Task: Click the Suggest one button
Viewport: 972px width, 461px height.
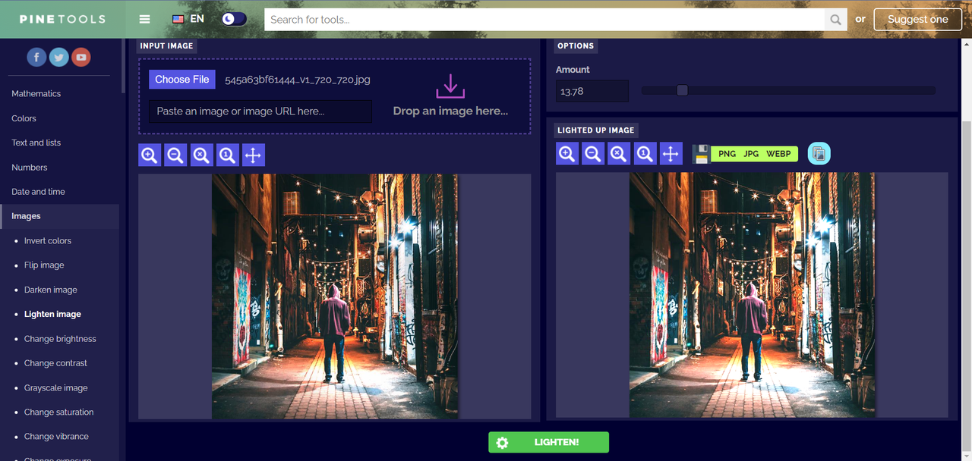Action: 918,19
